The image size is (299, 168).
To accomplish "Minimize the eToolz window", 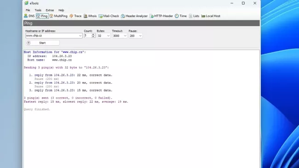I will 232,3.
